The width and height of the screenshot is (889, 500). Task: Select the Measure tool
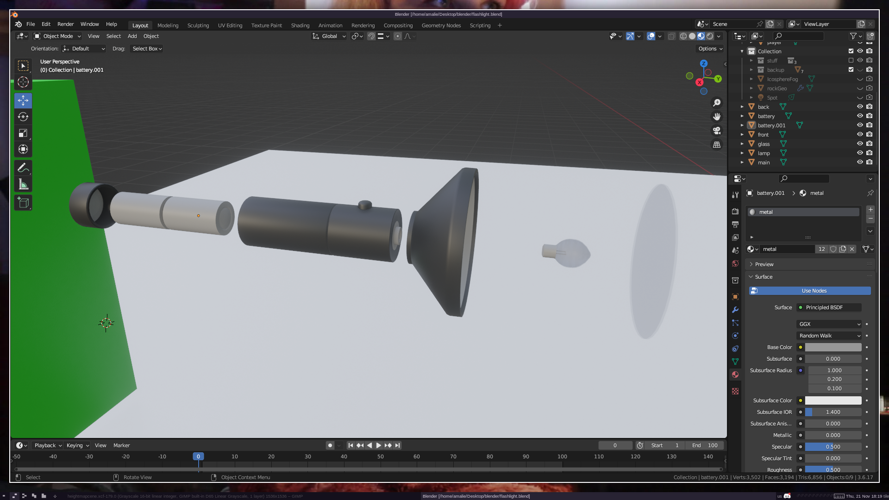coord(23,185)
